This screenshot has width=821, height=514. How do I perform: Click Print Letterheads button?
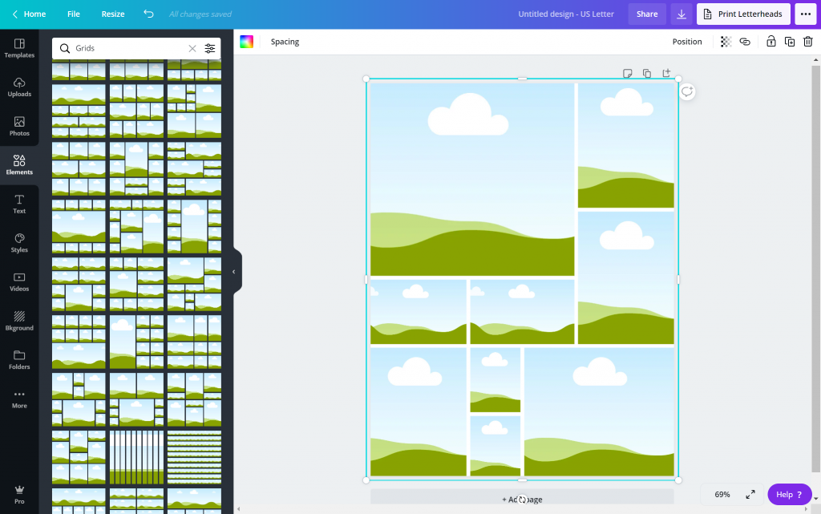pyautogui.click(x=743, y=14)
